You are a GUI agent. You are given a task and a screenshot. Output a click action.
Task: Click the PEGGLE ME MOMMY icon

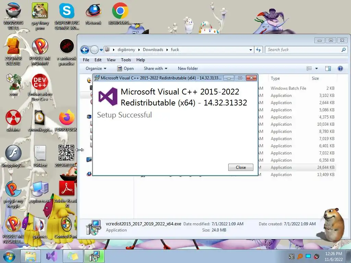pyautogui.click(x=40, y=52)
